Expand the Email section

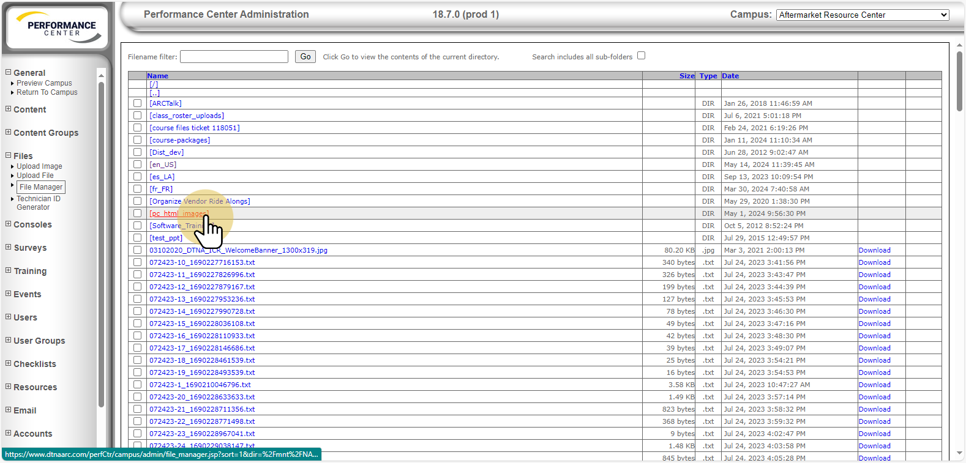point(9,410)
